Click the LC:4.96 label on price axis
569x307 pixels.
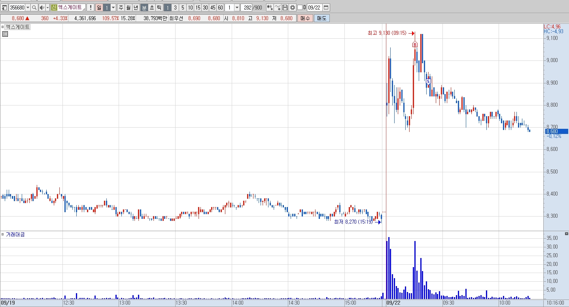tap(552, 26)
